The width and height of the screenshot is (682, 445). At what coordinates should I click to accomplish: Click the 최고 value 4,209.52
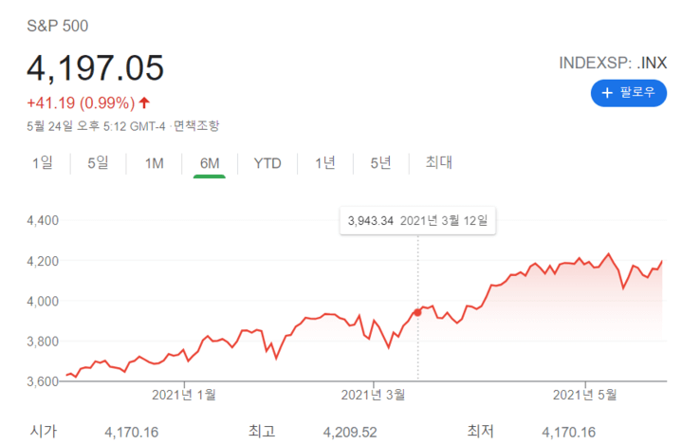[350, 432]
